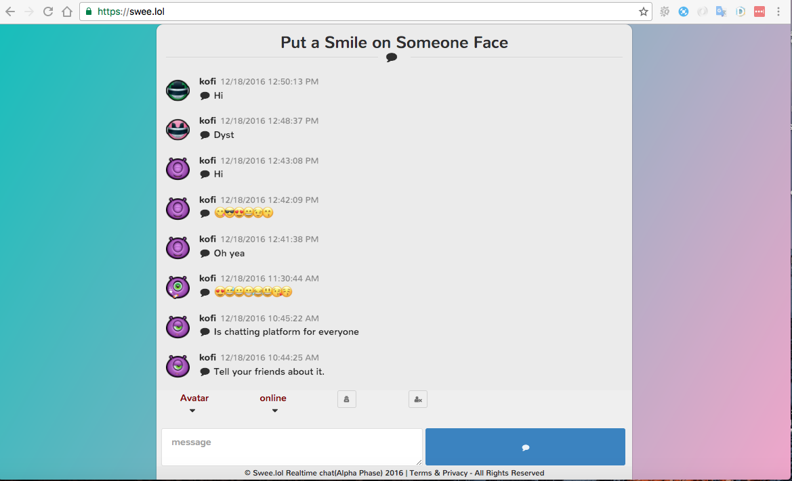Click the remove-user icon button
The height and width of the screenshot is (481, 792).
coord(418,399)
